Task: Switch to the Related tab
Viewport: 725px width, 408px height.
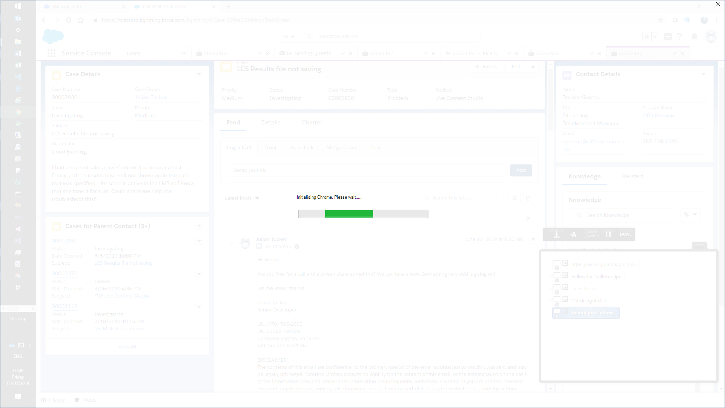Action: 632,176
